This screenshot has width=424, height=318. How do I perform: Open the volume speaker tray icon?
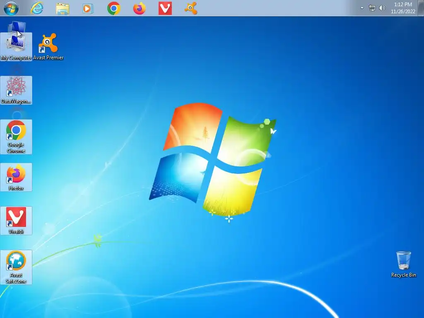tap(382, 8)
